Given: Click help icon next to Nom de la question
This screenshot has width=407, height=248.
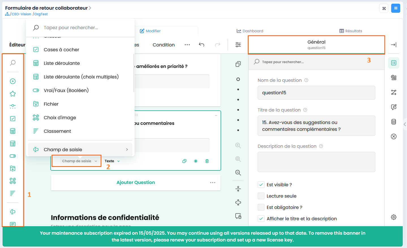Looking at the screenshot, I should point(306,80).
